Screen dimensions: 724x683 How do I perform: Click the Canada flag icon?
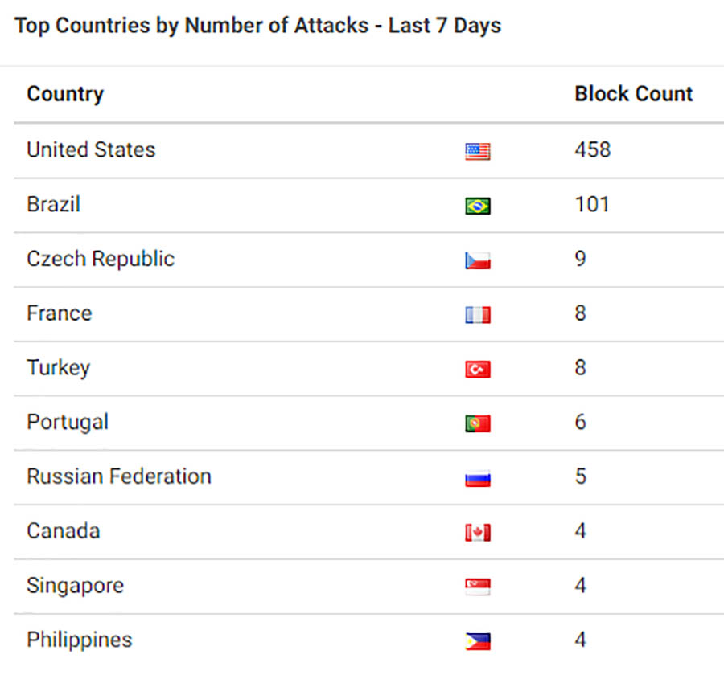(477, 533)
